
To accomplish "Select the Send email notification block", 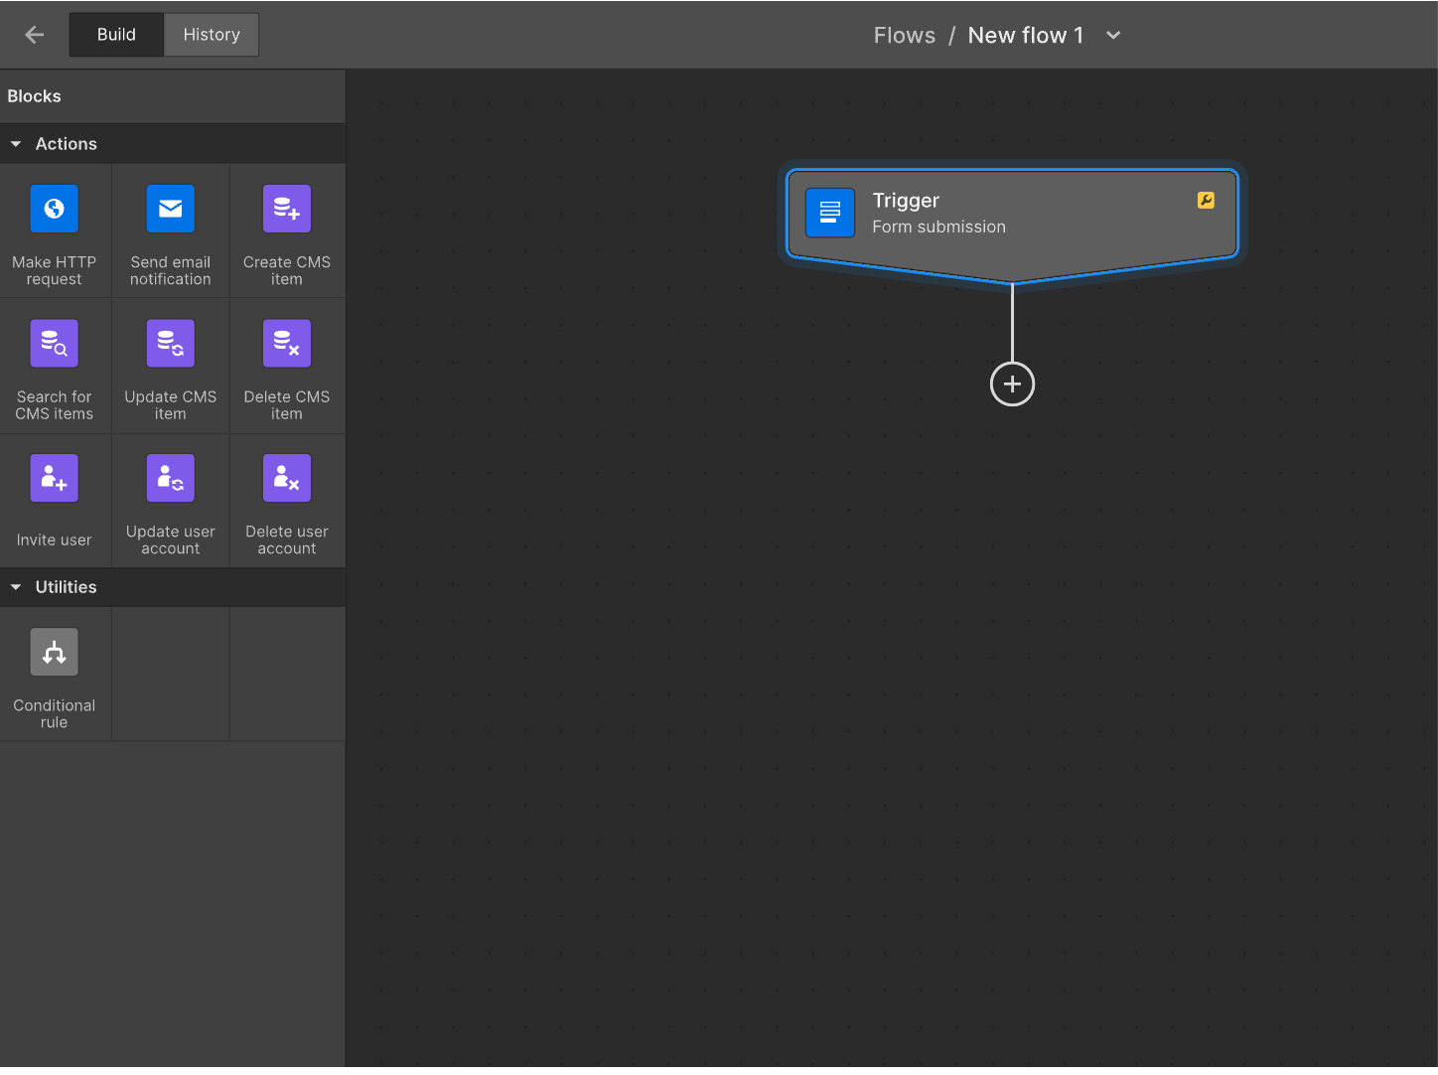I will 170,230.
